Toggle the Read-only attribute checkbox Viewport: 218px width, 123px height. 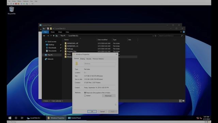[85, 93]
